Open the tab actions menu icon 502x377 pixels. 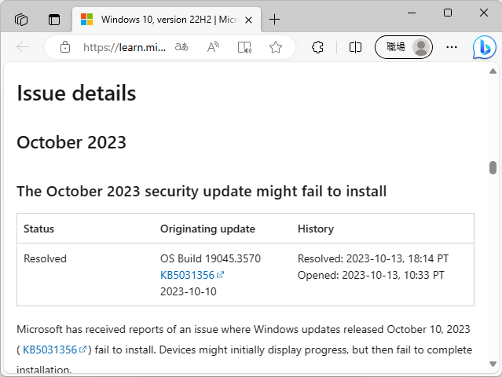point(54,19)
